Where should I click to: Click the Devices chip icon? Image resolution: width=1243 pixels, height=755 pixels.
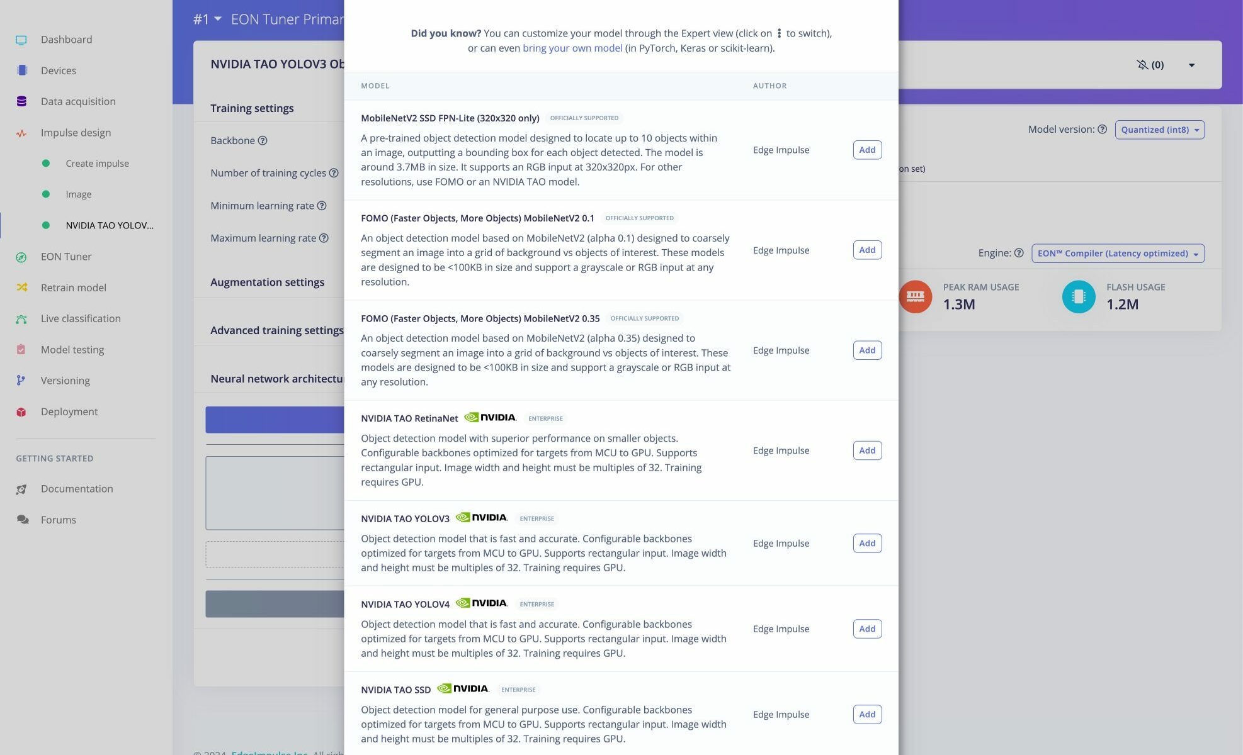(x=22, y=70)
